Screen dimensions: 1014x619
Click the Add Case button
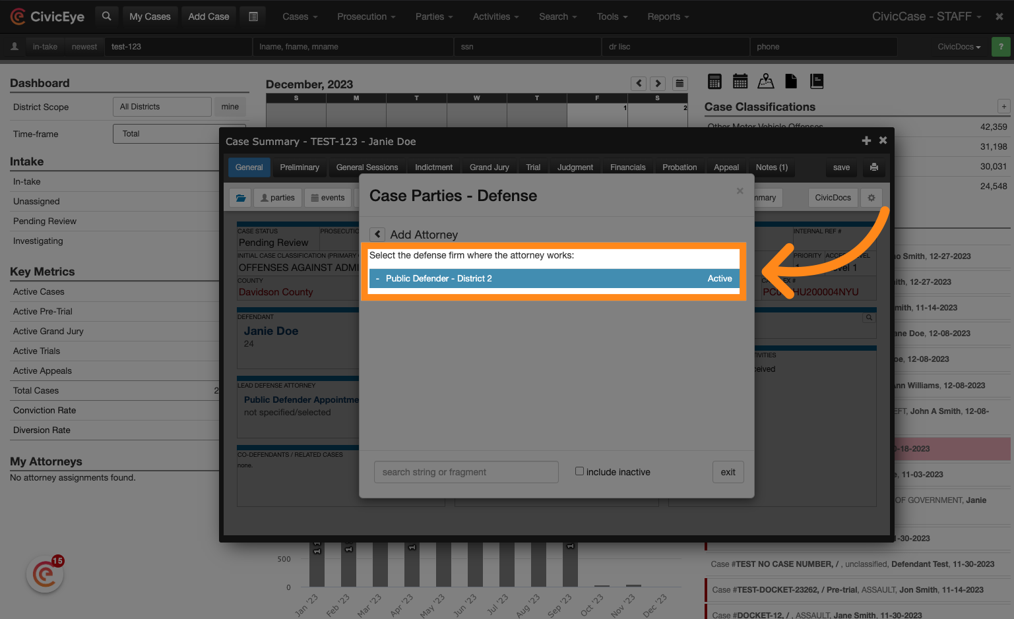pos(209,16)
